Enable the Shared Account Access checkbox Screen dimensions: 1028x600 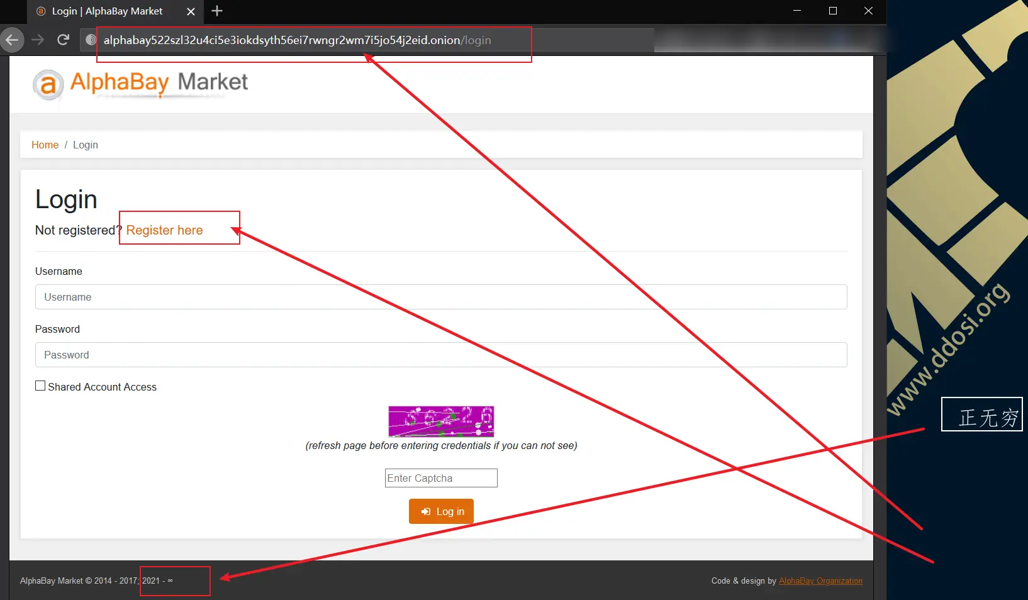click(x=40, y=386)
